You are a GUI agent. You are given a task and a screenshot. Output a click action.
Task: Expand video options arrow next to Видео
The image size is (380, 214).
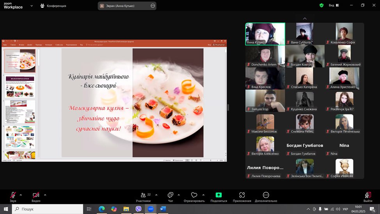45,194
